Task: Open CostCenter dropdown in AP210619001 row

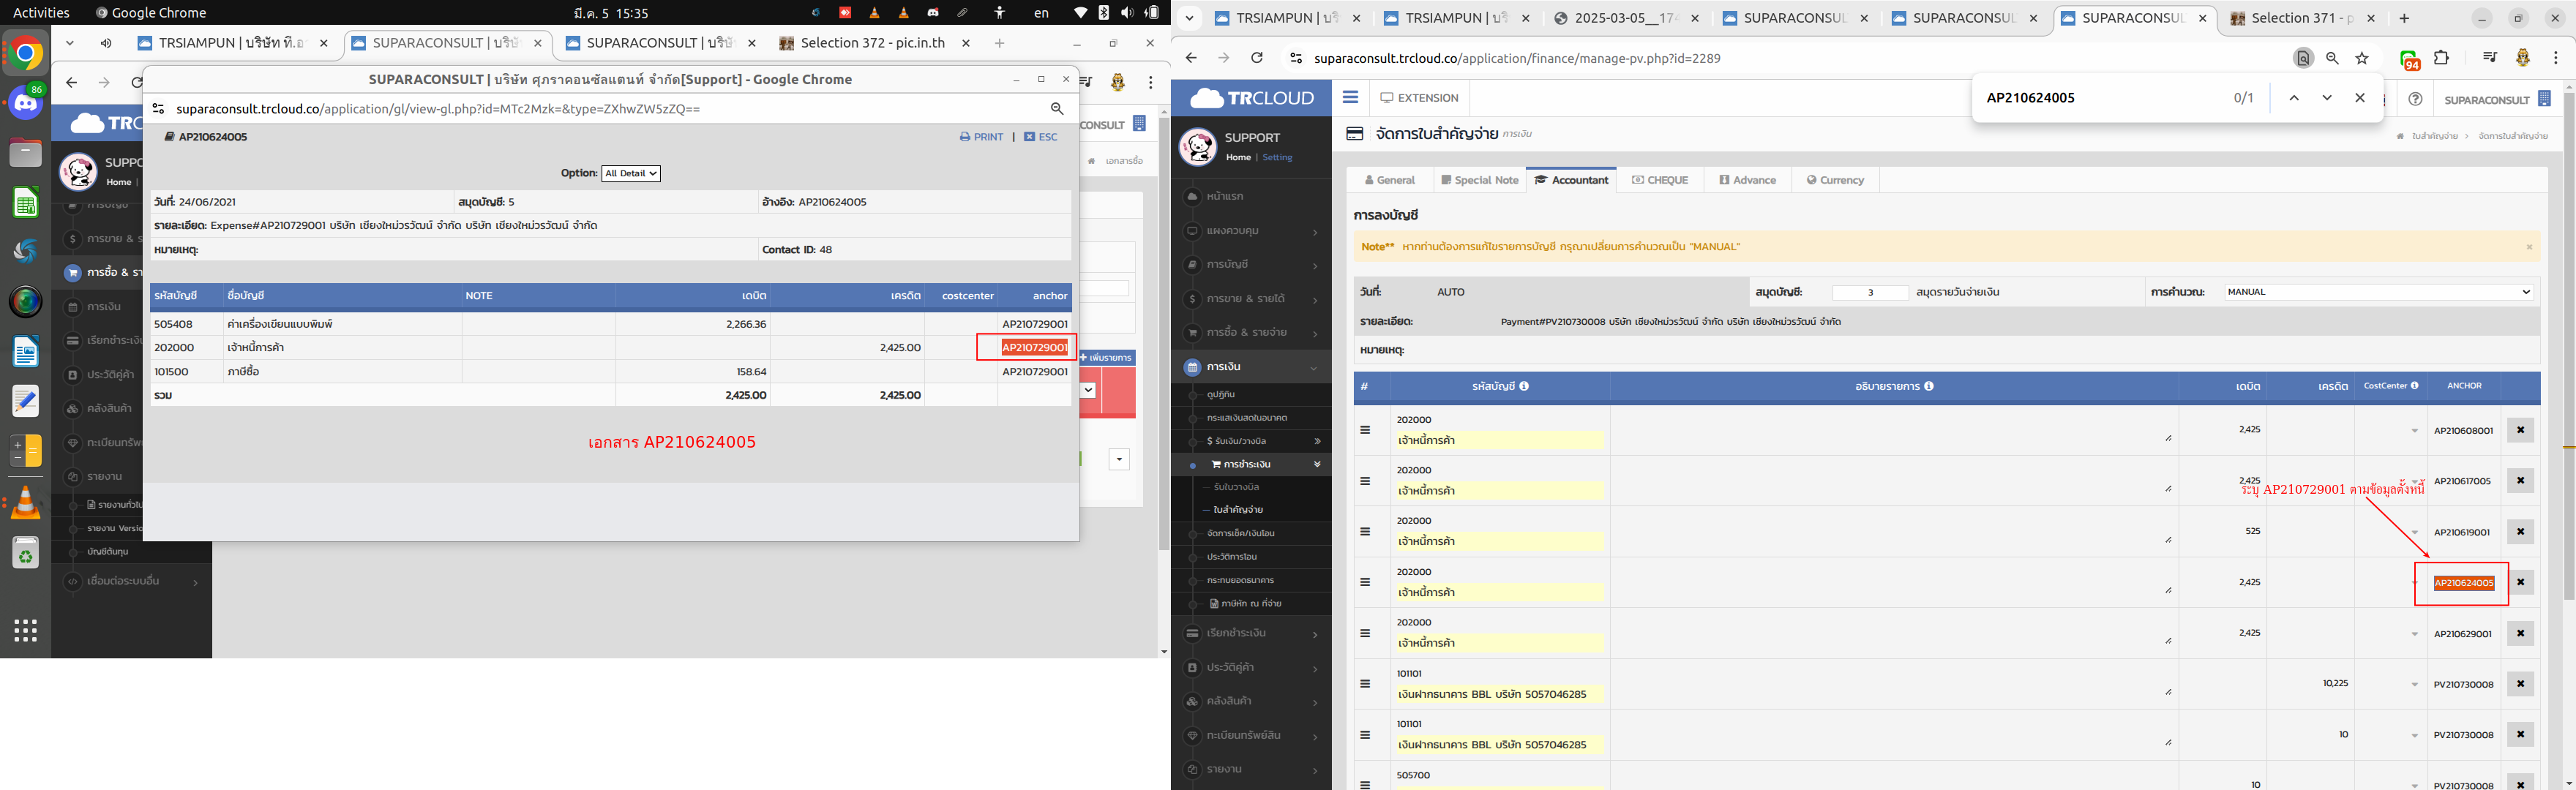Action: (2414, 532)
